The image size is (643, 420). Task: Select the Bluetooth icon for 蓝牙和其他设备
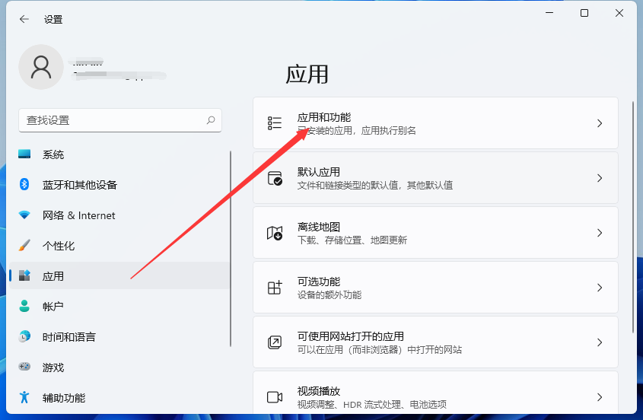point(24,184)
